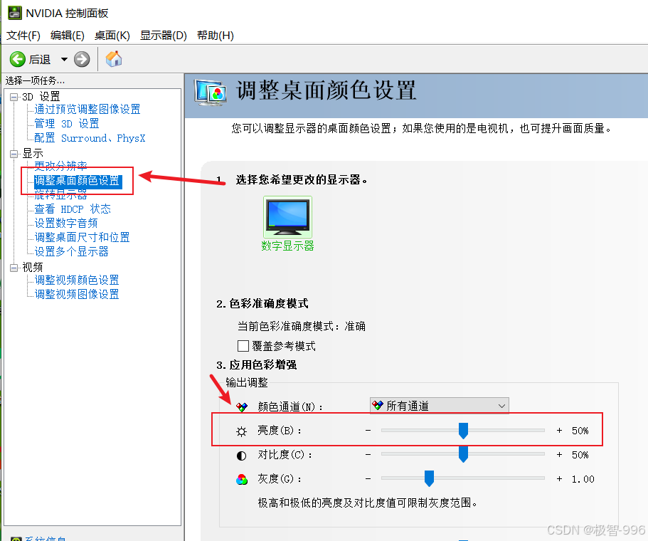Image resolution: width=648 pixels, height=541 pixels.
Task: Open 文件(F) menu
Action: click(x=23, y=36)
